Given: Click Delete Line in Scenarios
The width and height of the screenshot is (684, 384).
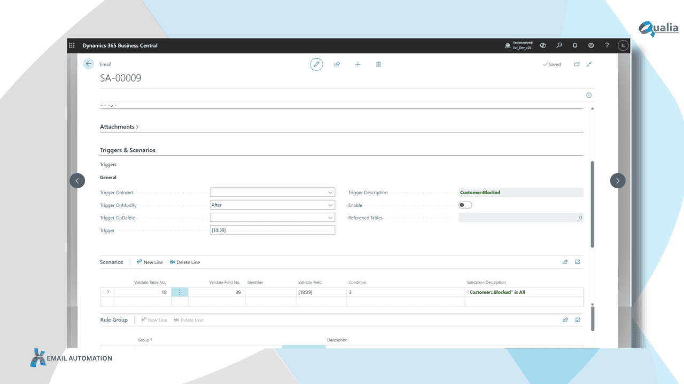Looking at the screenshot, I should pyautogui.click(x=184, y=262).
